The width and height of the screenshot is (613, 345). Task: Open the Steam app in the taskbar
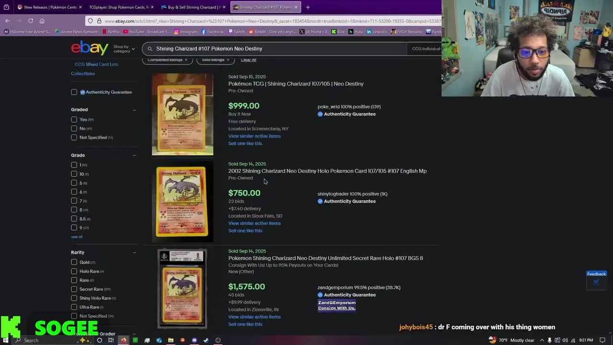[206, 340]
